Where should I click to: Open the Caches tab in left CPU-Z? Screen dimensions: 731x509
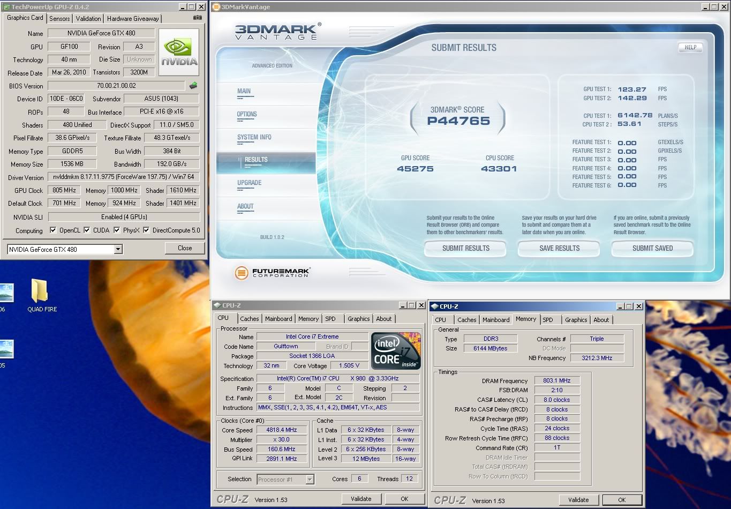249,319
